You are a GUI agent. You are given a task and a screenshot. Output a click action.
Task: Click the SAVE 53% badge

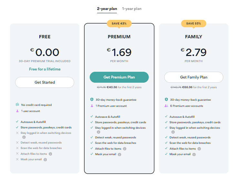(x=194, y=23)
